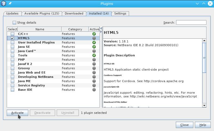Screen dimensions: 214x131
Task: Open the Help button
Action: click(x=203, y=125)
